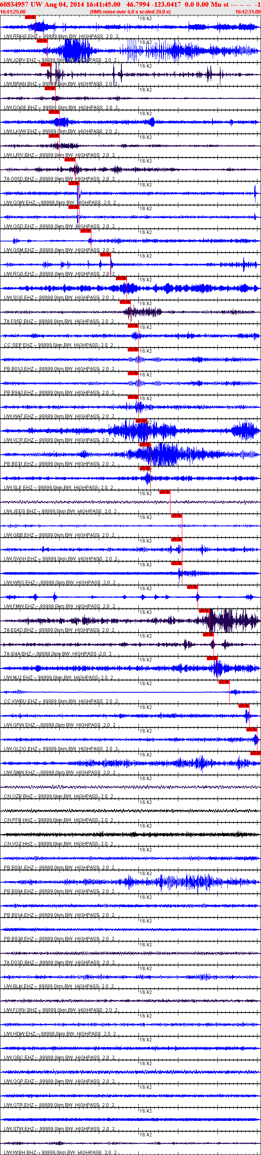Select the pick flag on TA G05D trace
261x1155 pixels.
coord(70,160)
